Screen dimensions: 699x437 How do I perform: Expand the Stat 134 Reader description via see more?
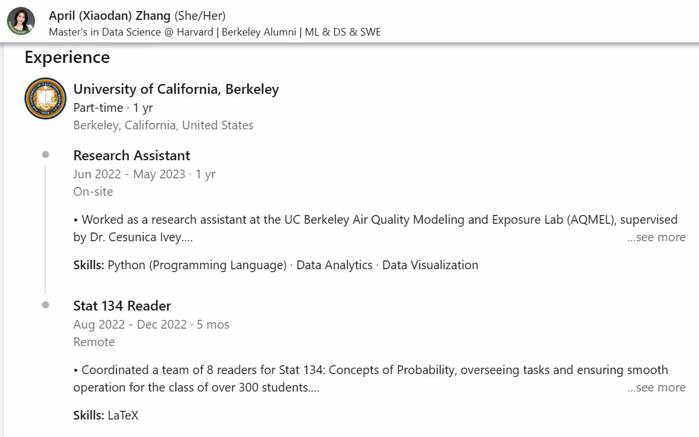coord(656,387)
